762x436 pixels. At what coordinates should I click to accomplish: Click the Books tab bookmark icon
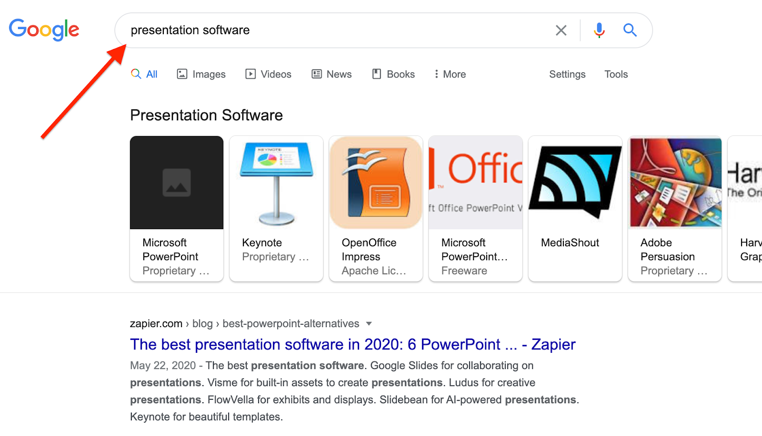[377, 74]
